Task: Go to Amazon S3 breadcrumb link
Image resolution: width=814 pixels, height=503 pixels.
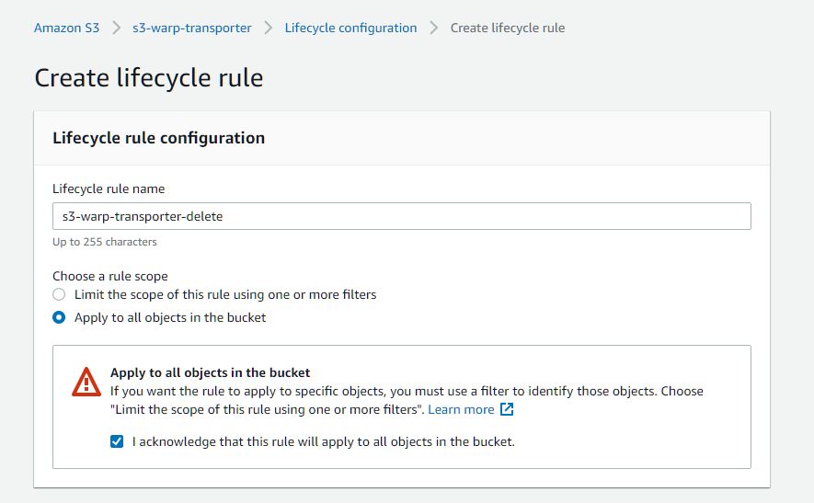Action: pyautogui.click(x=66, y=28)
